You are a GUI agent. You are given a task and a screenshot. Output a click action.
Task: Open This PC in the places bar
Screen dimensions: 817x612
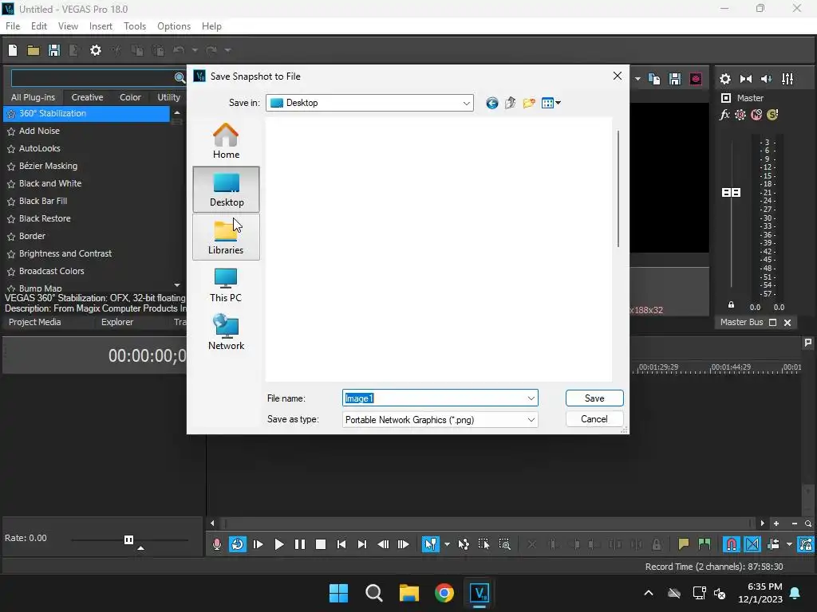click(226, 284)
